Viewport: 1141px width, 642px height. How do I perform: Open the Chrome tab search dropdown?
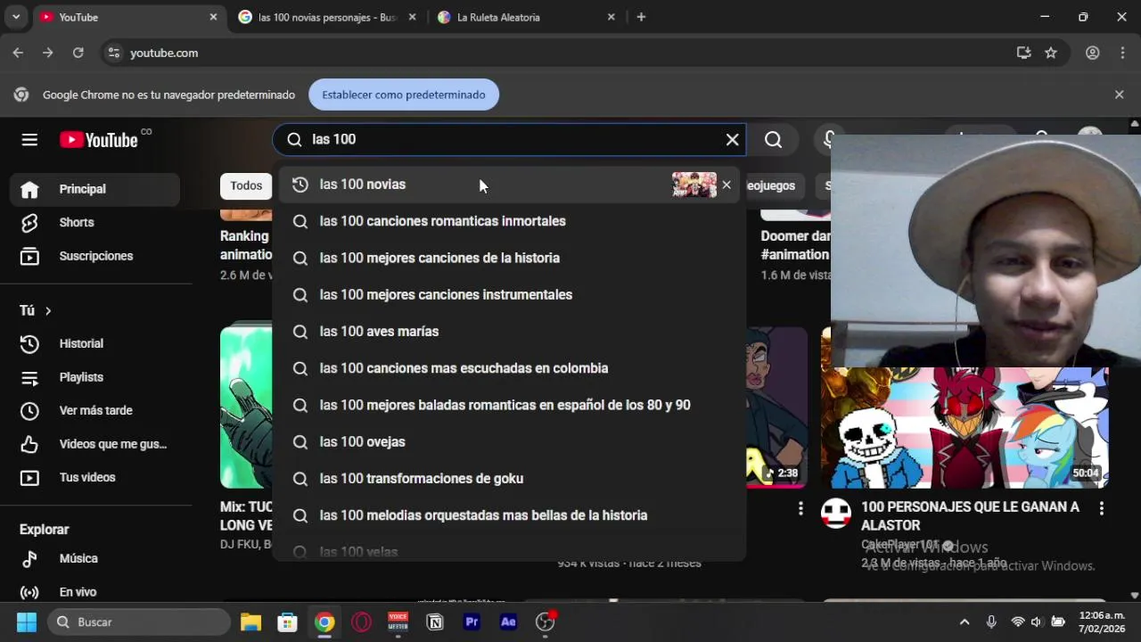(x=16, y=17)
